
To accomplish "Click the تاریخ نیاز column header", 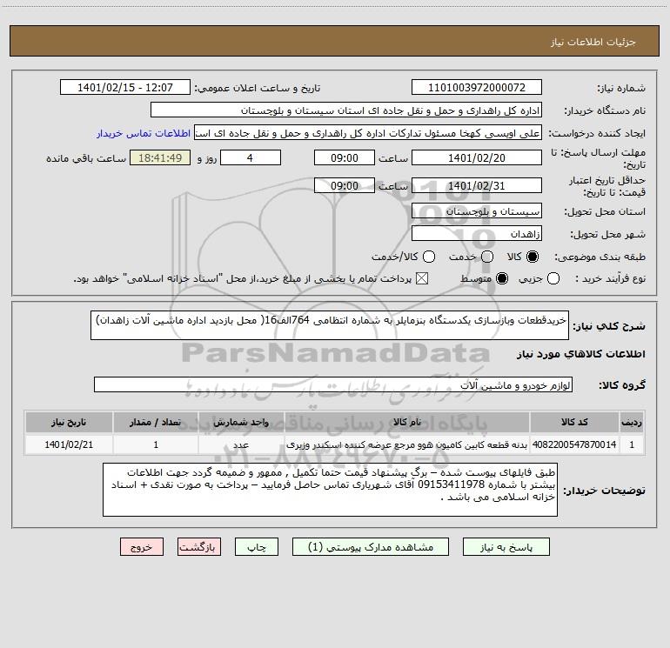I will (x=69, y=422).
